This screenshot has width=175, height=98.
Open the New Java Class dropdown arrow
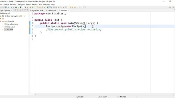pyautogui.click(x=35, y=7)
